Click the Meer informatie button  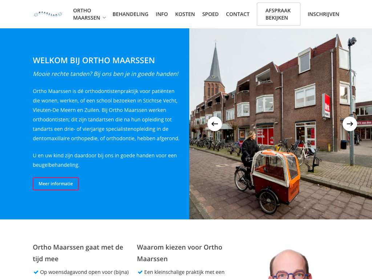tap(56, 184)
